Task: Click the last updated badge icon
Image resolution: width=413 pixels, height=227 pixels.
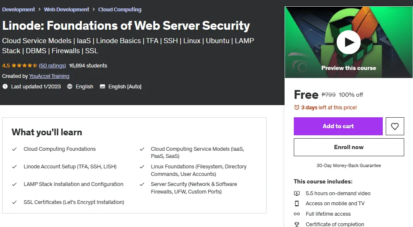Action: pyautogui.click(x=5, y=86)
